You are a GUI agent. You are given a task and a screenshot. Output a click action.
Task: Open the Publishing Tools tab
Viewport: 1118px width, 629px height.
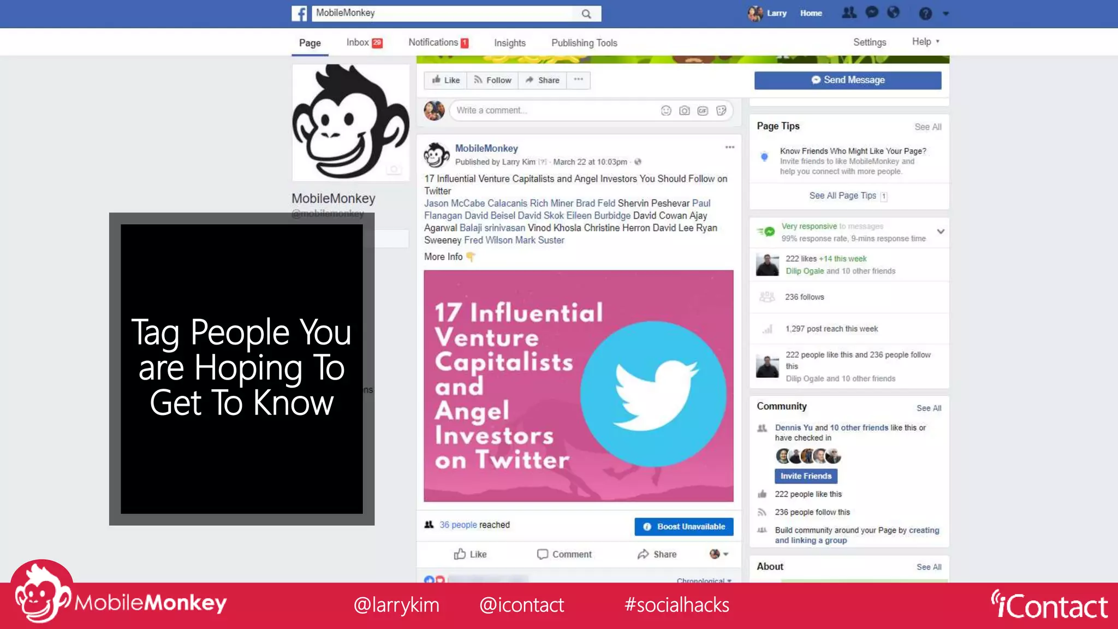click(584, 43)
